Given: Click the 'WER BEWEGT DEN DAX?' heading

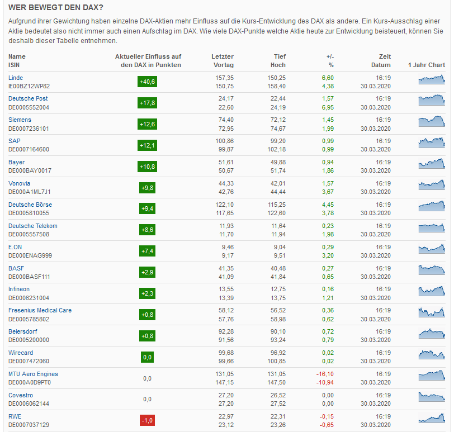Looking at the screenshot, I should pos(56,7).
